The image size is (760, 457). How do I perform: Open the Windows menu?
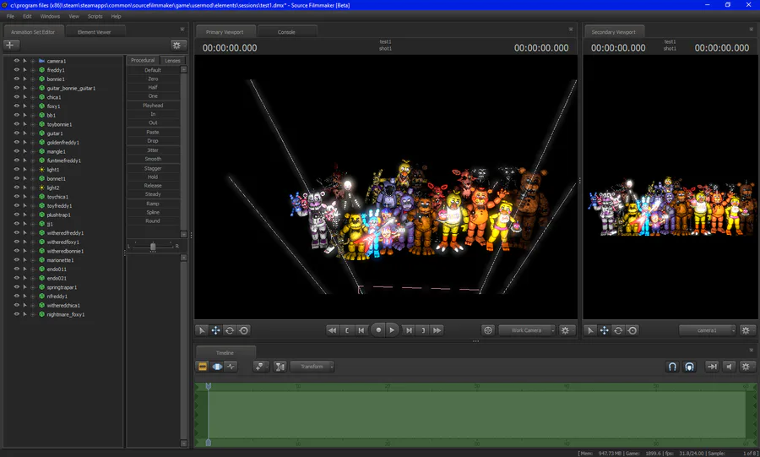(50, 16)
